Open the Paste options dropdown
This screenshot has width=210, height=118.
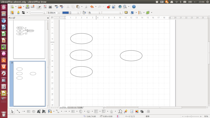click(82, 7)
